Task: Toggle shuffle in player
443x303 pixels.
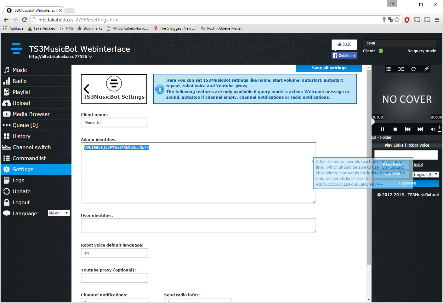Action: click(x=401, y=69)
